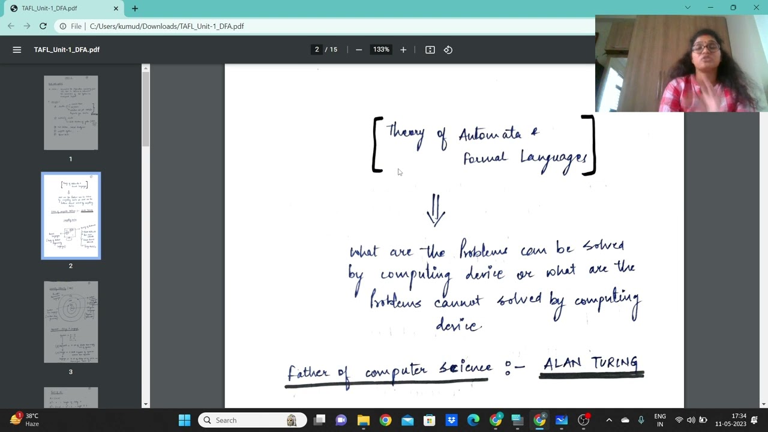Select page 2 thumbnail
768x432 pixels.
(71, 216)
